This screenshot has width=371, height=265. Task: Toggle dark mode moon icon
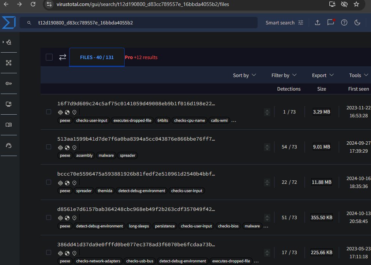[357, 23]
